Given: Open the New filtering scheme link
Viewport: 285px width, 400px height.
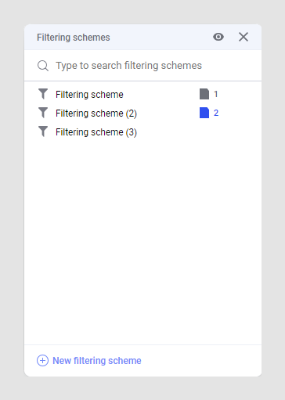Looking at the screenshot, I should (x=97, y=361).
